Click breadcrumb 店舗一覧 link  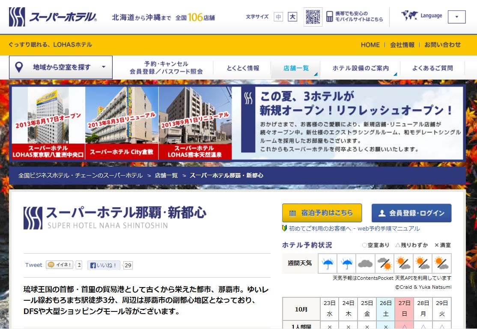pos(166,175)
